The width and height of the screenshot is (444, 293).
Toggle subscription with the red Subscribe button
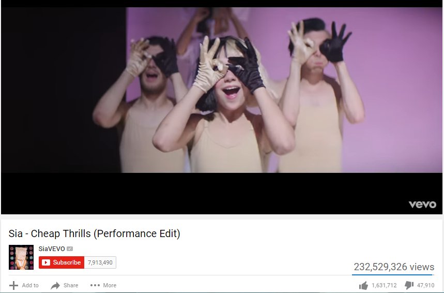[x=62, y=262]
